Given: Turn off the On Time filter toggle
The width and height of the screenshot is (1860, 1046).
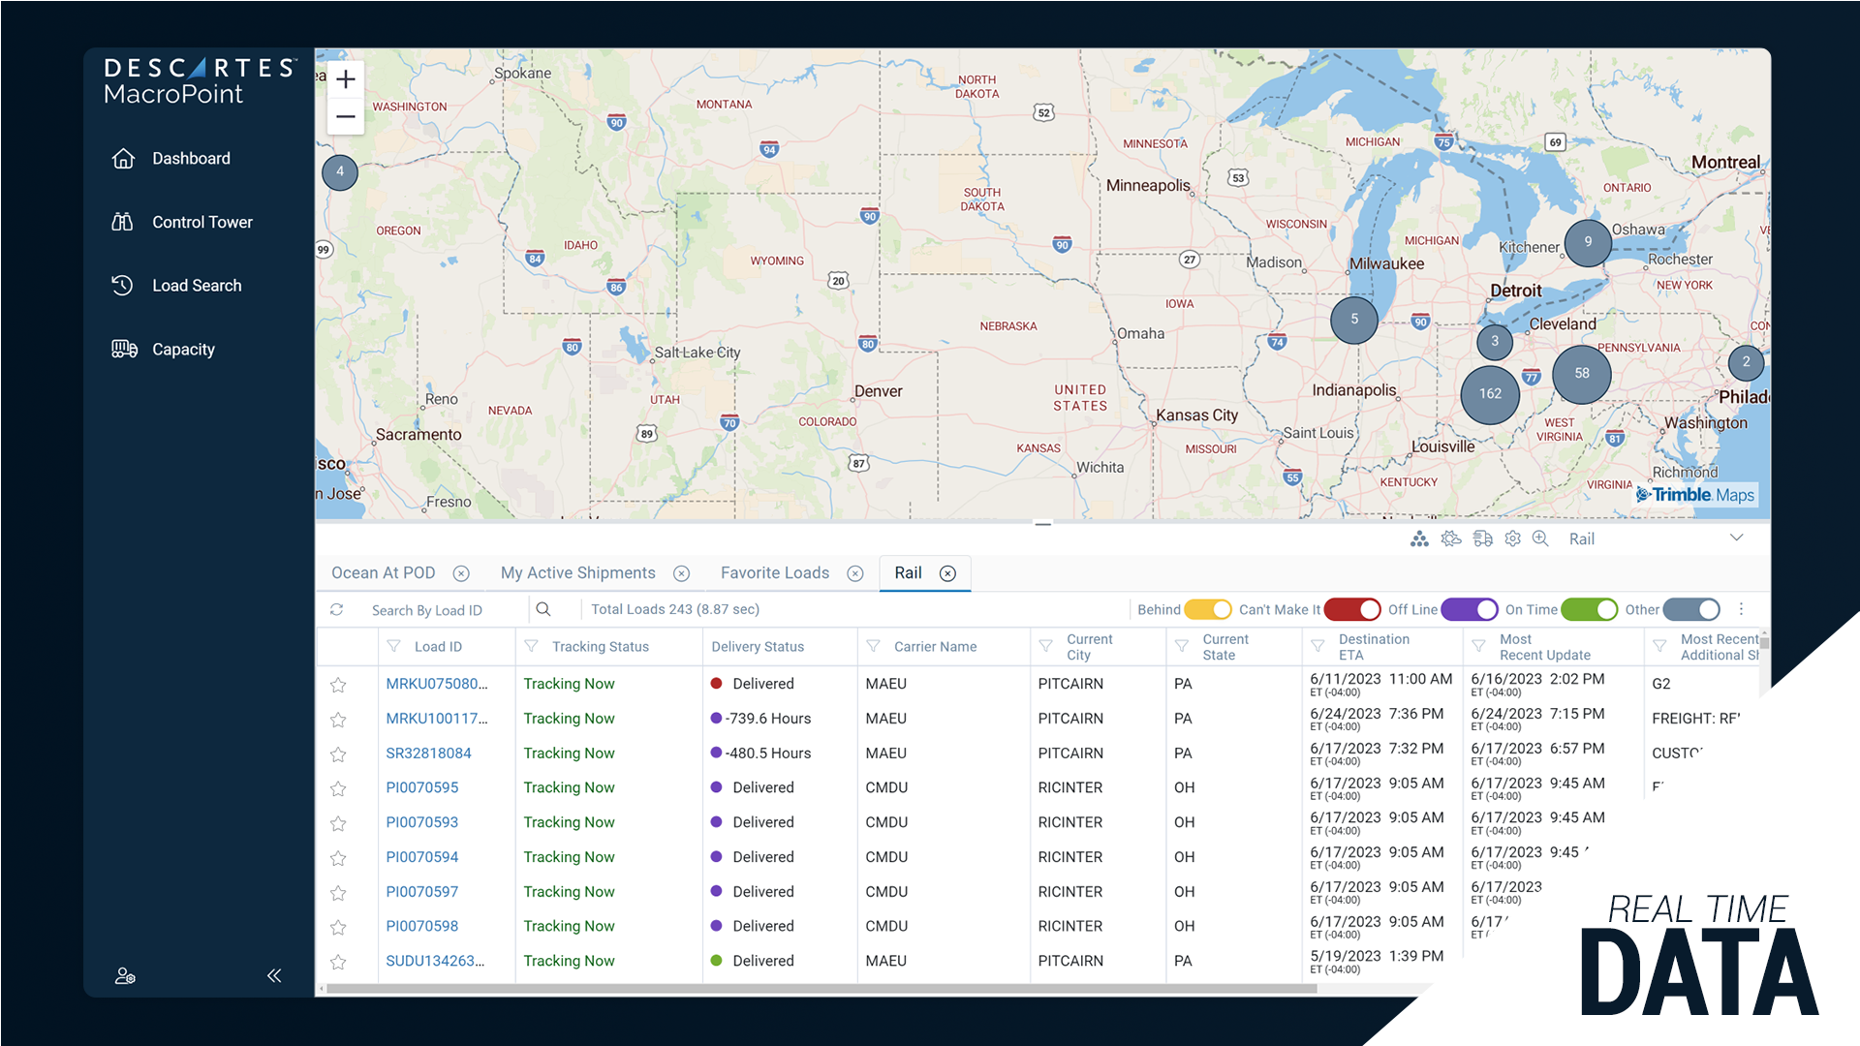Looking at the screenshot, I should pyautogui.click(x=1589, y=610).
